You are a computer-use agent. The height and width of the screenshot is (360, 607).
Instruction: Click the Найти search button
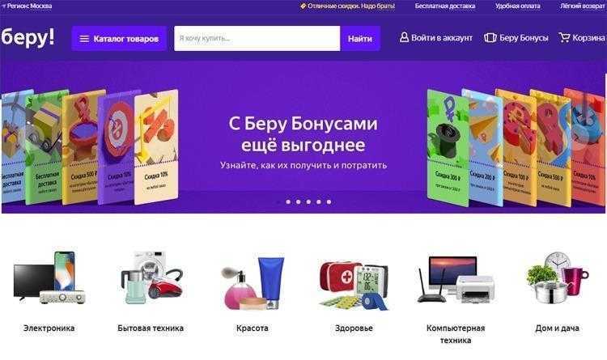360,38
